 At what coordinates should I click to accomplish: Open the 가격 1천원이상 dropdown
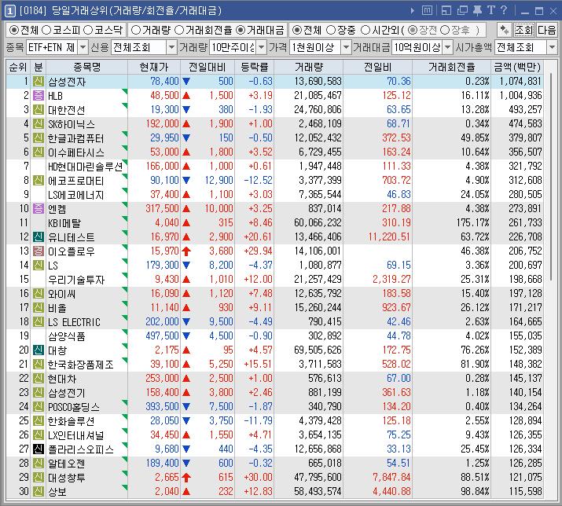(346, 47)
